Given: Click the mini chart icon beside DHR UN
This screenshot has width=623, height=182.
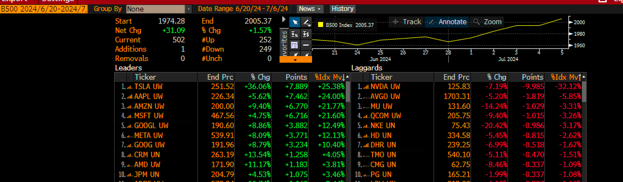Looking at the screenshot, I should tap(366, 145).
